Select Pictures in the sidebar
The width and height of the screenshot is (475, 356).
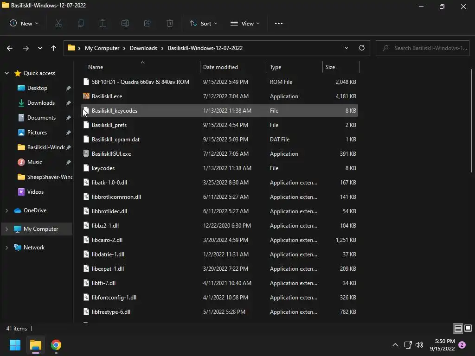pyautogui.click(x=37, y=133)
